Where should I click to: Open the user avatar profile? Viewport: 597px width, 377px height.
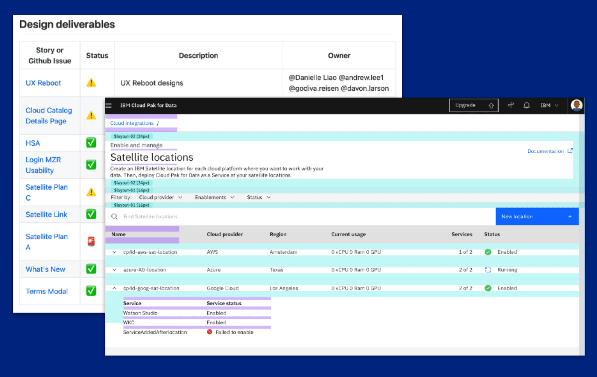coord(577,105)
